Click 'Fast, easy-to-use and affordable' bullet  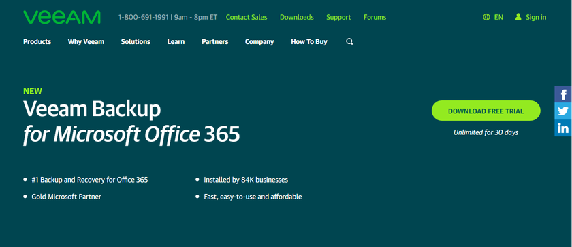[253, 197]
